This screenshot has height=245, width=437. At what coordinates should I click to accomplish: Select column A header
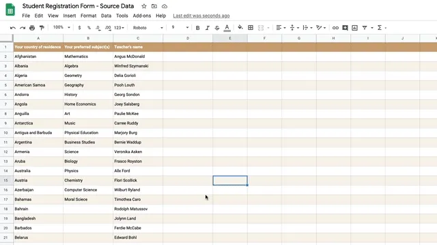(x=38, y=38)
